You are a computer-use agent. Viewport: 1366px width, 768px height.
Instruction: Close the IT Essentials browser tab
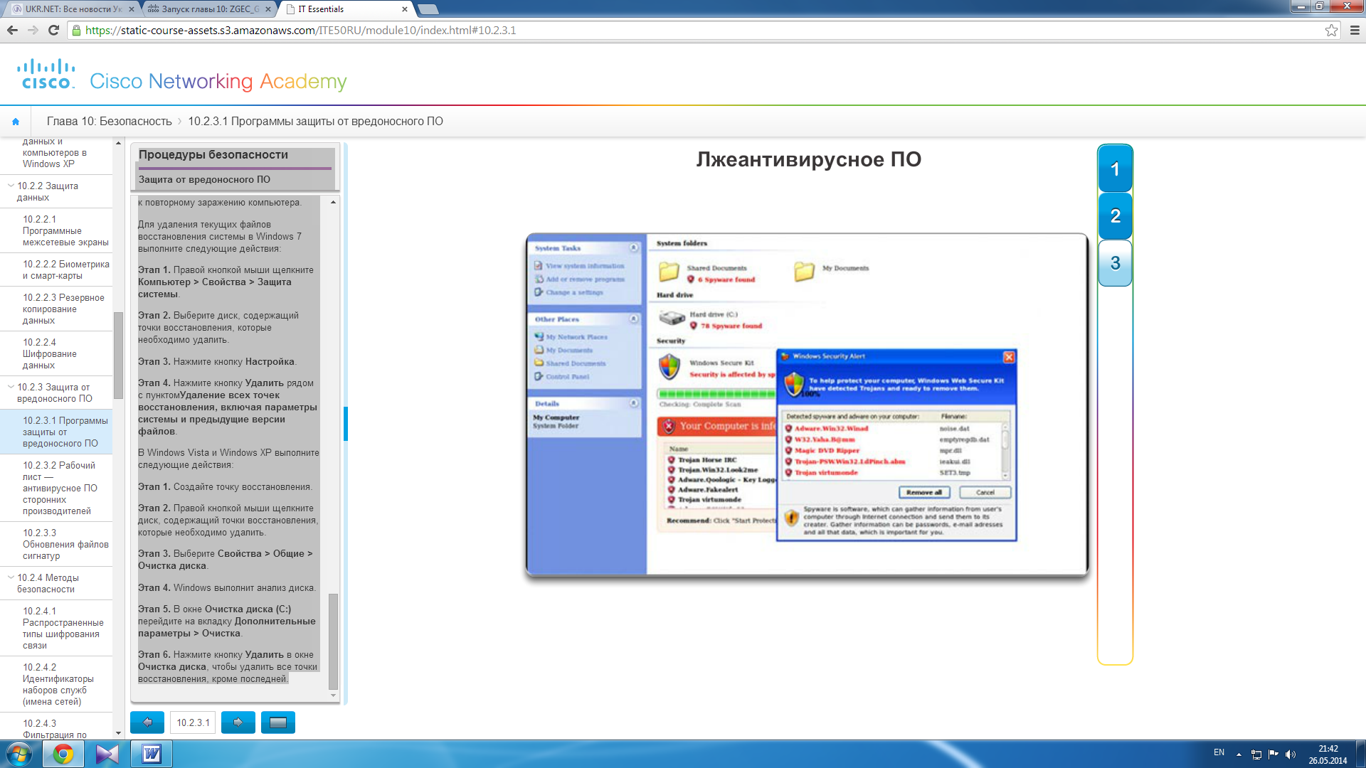click(x=405, y=9)
